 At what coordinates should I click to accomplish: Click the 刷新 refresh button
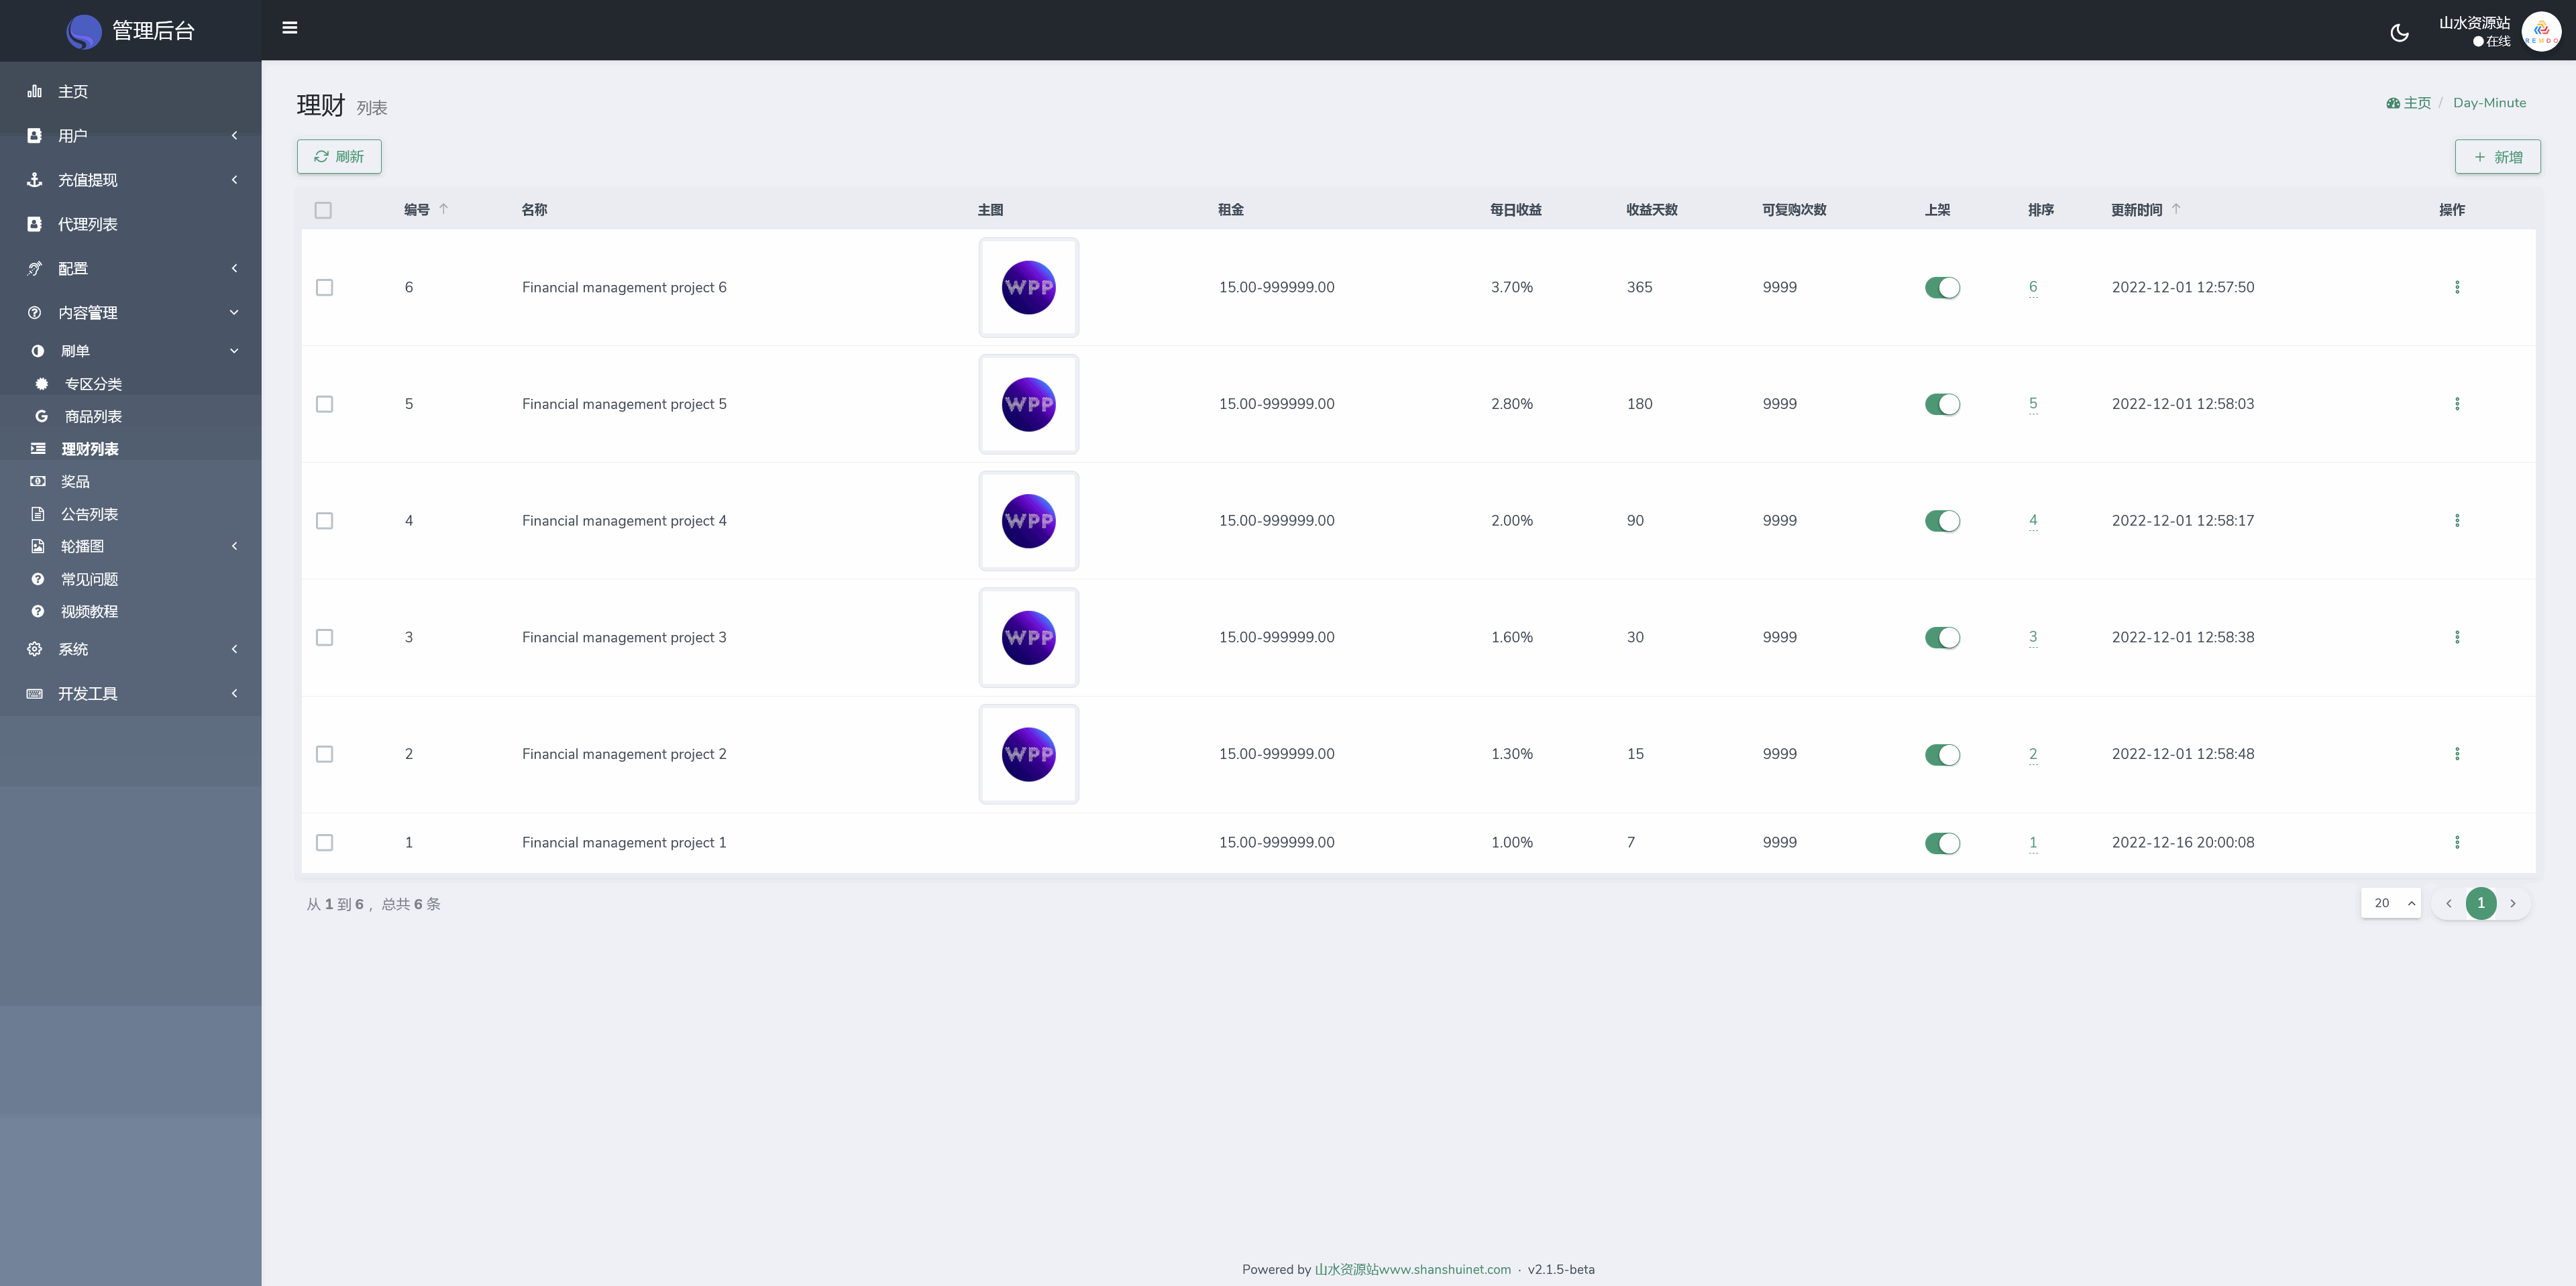point(339,157)
